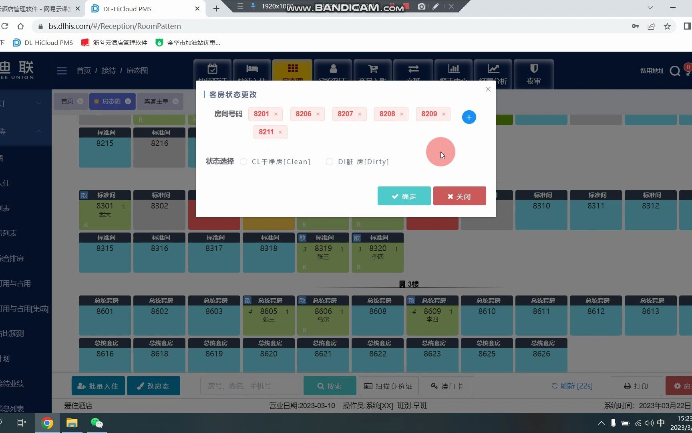Switch to the 房态图 tab
The image size is (692, 433).
[x=111, y=101]
